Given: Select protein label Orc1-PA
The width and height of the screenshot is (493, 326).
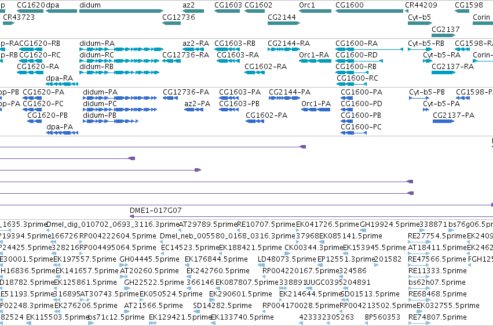Looking at the screenshot, I should point(316,103).
